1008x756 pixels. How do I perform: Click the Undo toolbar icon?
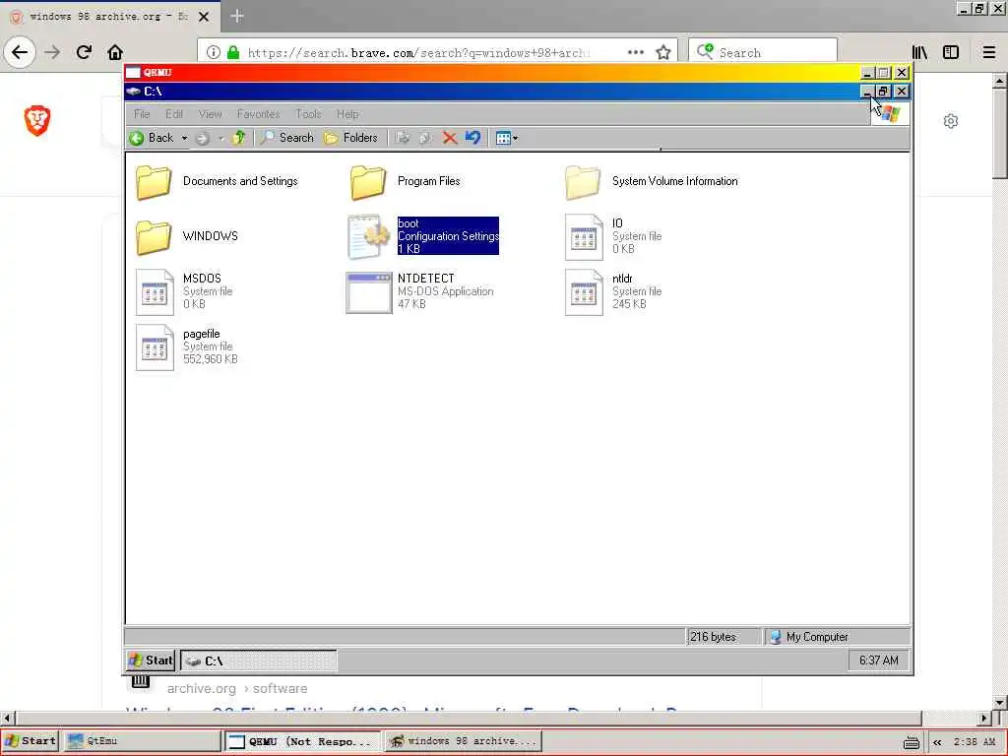pyautogui.click(x=472, y=138)
